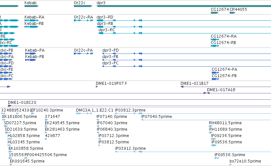Click the DME1-017A18 clone label
271x166 pixels.
pyautogui.click(x=221, y=90)
